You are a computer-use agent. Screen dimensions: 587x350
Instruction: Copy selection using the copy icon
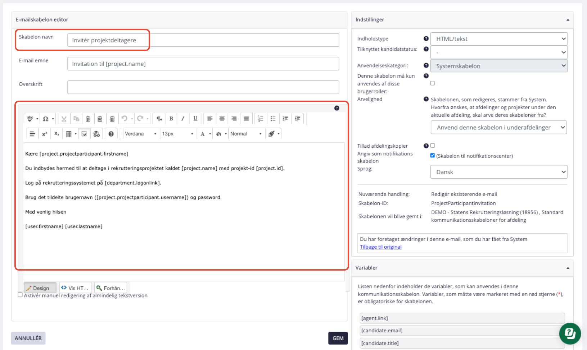76,119
